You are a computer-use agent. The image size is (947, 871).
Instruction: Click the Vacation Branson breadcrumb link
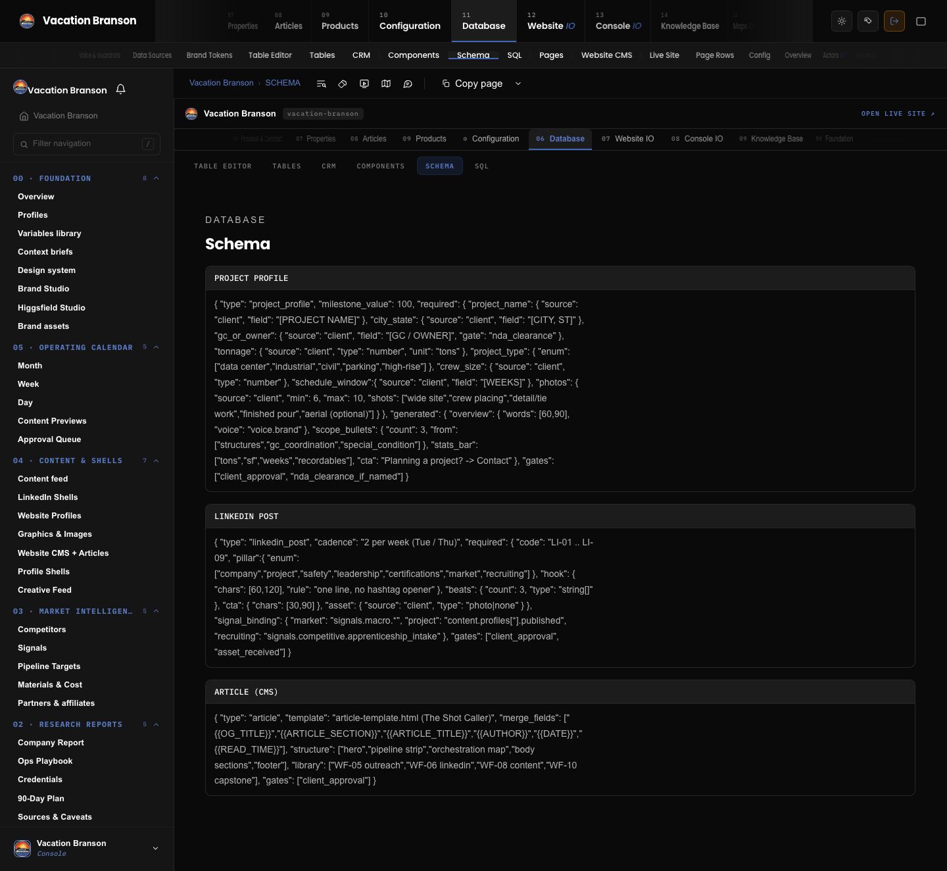click(x=221, y=83)
